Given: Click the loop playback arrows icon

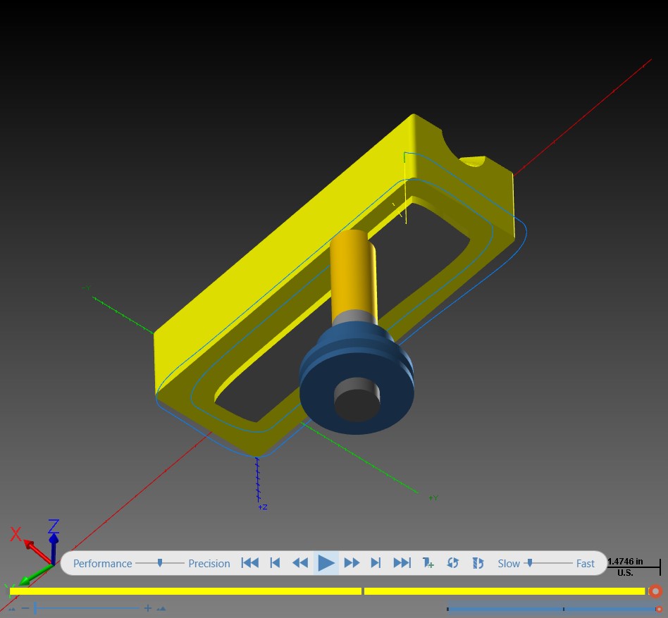Looking at the screenshot, I should pyautogui.click(x=452, y=563).
